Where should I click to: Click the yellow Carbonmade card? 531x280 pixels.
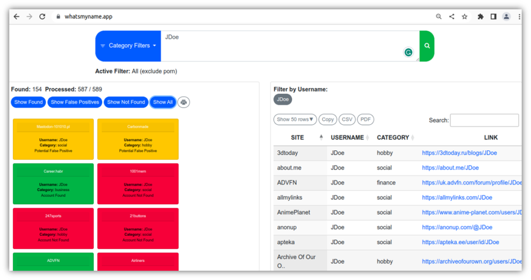tap(138, 139)
